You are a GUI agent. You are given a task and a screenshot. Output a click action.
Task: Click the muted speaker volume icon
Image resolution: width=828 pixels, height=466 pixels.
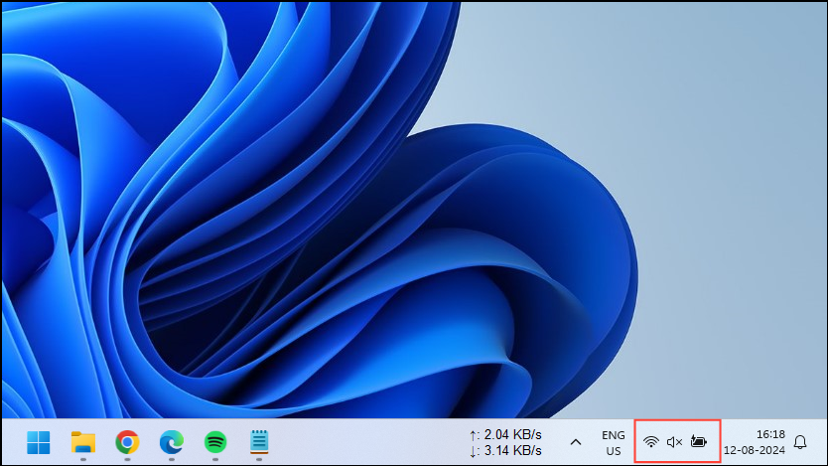coord(674,442)
